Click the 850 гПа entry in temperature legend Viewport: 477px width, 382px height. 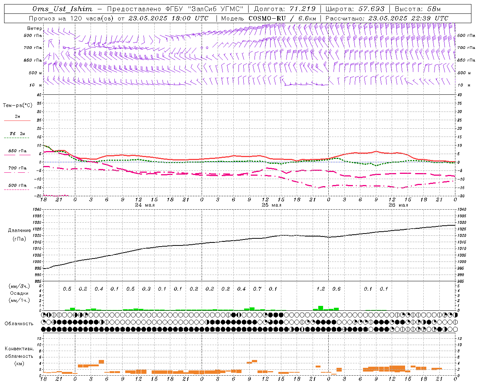coord(18,151)
